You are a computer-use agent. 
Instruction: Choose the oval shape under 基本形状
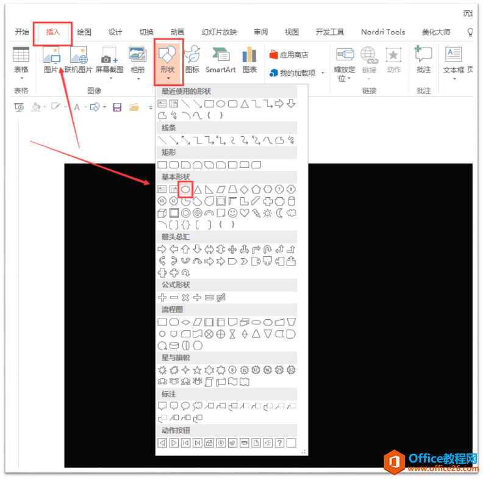coord(185,189)
